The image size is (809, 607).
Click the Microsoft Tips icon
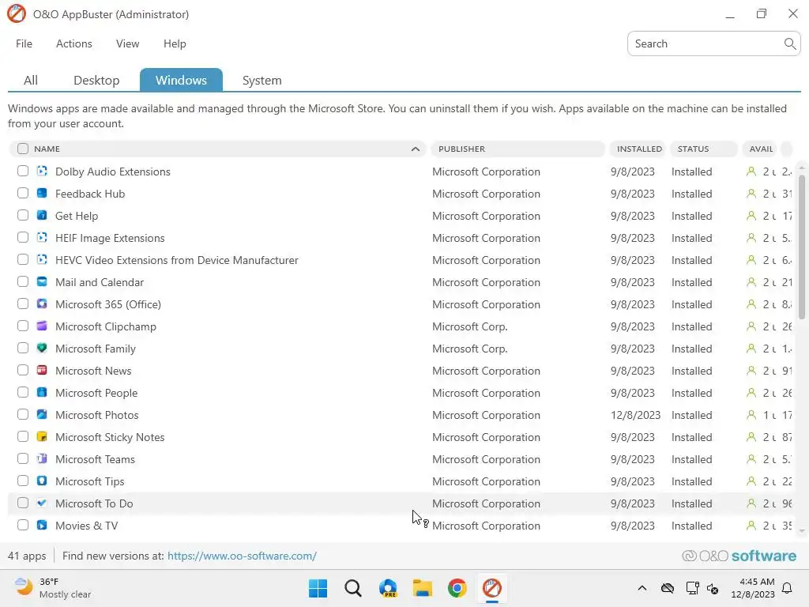coord(43,481)
